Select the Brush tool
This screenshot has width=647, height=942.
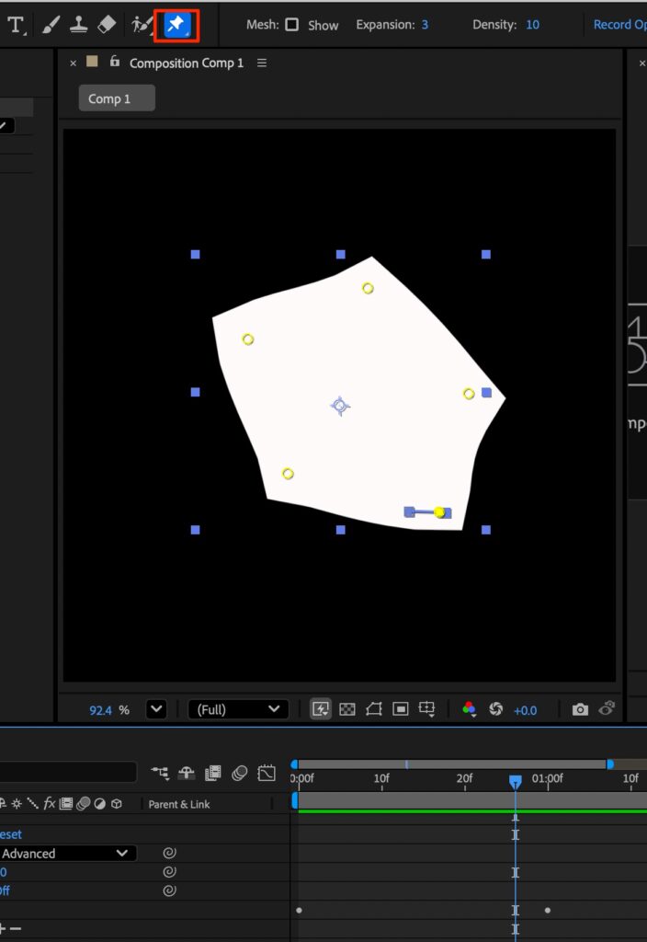coord(51,25)
